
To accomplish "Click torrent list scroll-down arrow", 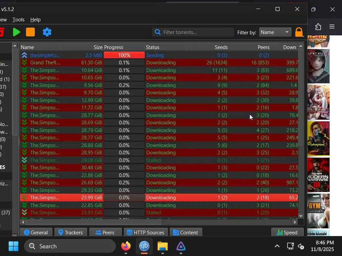I will (x=301, y=216).
